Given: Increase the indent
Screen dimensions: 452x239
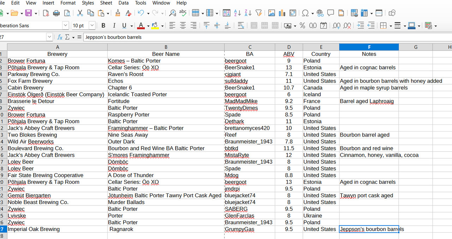Looking at the screenshot, I should (361, 25).
